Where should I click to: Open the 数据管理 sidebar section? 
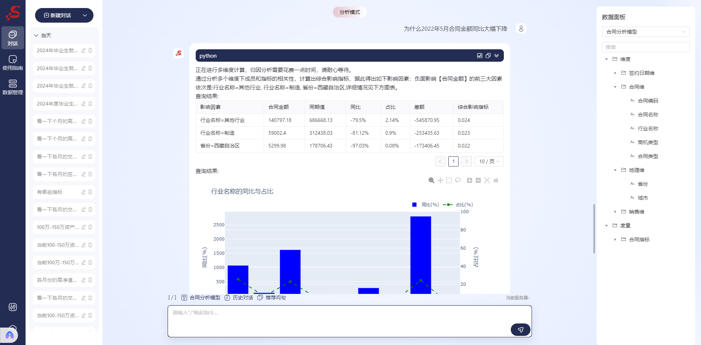(x=13, y=87)
